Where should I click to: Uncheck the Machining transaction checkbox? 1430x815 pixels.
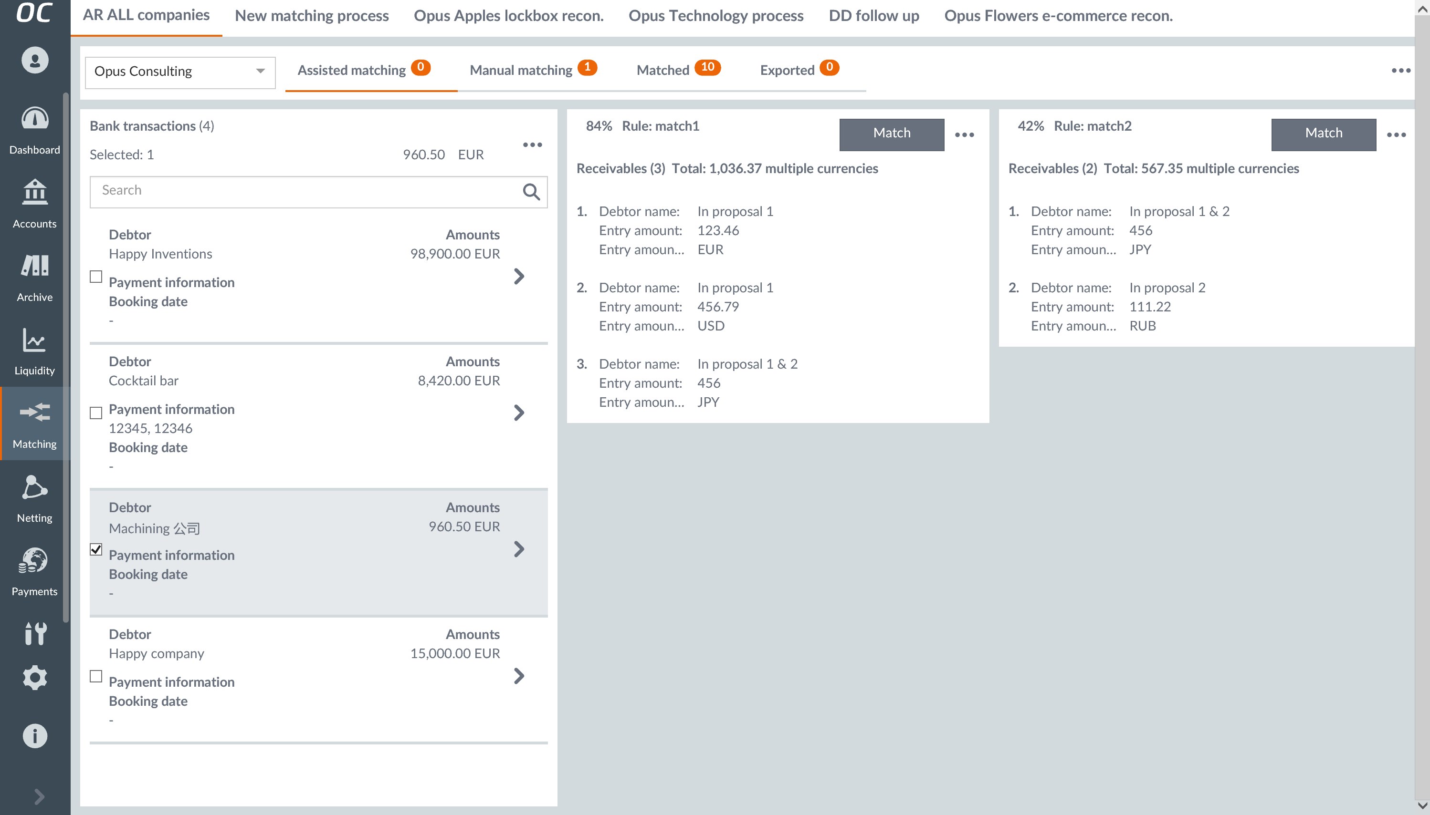pyautogui.click(x=96, y=549)
